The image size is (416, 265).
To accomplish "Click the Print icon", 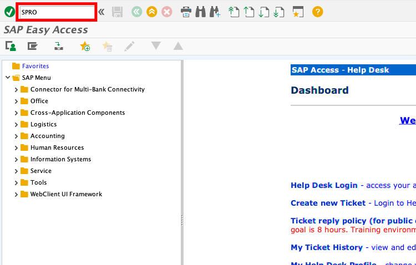I will (x=186, y=12).
